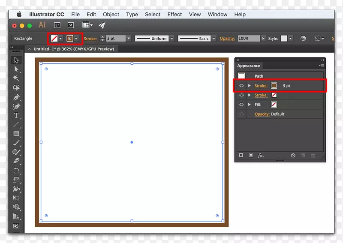343x243 pixels.
Task: Click the Opacity 100% input field
Action: click(x=249, y=39)
